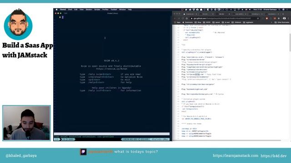Screen dimensions: 291x163
Task: Open the Wi-Fi status menu
Action: tap(239, 10)
